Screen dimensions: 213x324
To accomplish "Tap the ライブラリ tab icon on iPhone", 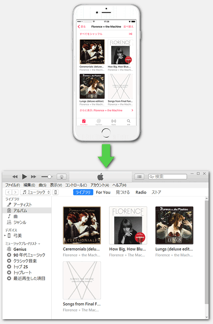I will coord(84,122).
